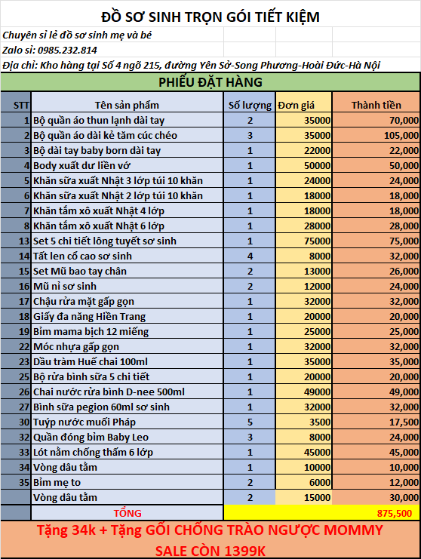Select the 'SALE CÒN 1399K' promotion banner
421x559 pixels.
coord(210,551)
